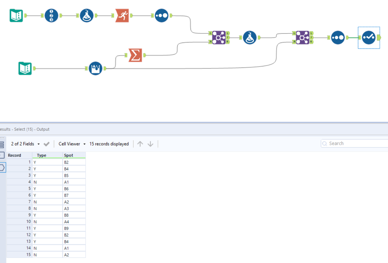This screenshot has height=263, width=388.
Task: Click the Formula flask tool after first Join
Action: [x=250, y=38]
